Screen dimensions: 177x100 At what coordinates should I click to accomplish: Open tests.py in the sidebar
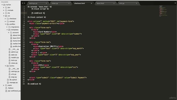coord(14,60)
